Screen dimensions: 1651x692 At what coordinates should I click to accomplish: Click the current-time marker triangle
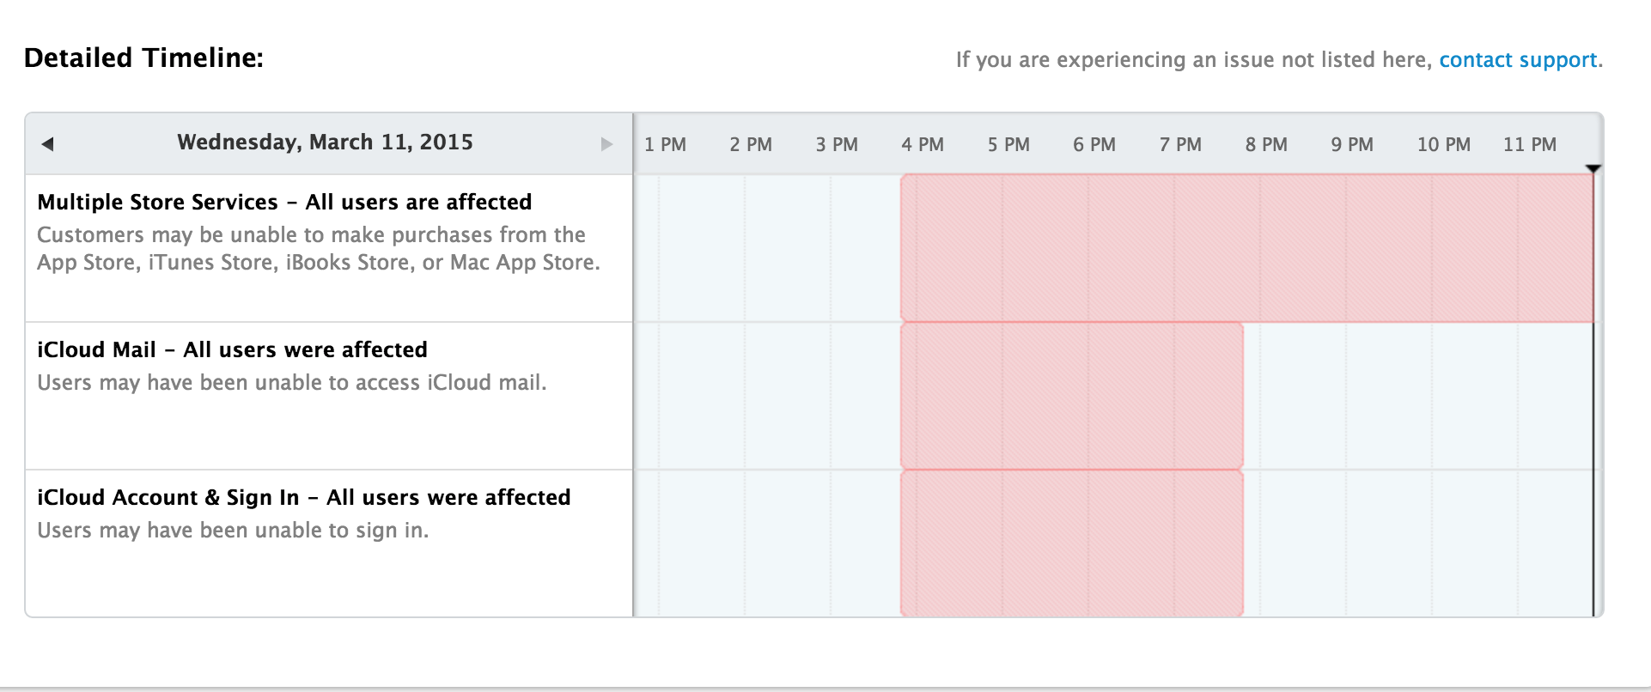click(x=1593, y=168)
